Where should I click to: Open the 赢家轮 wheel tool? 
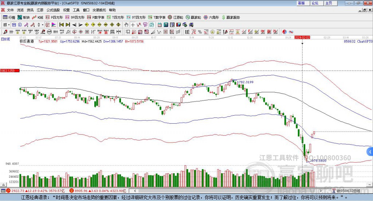click(193, 18)
